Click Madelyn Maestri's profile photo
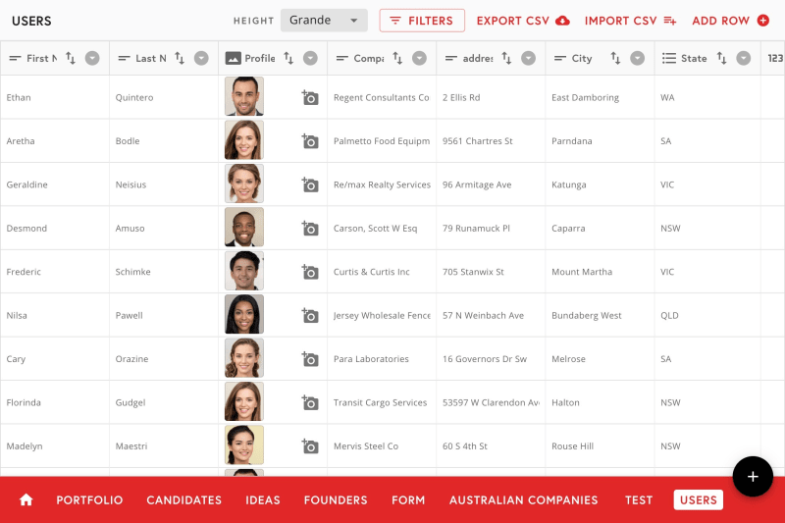 coord(243,445)
